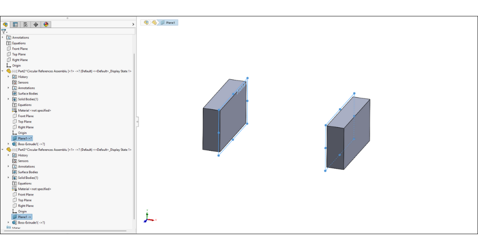Click the part icon in the breadcrumb
Viewport: 478px width, 250px height.
coord(154,23)
